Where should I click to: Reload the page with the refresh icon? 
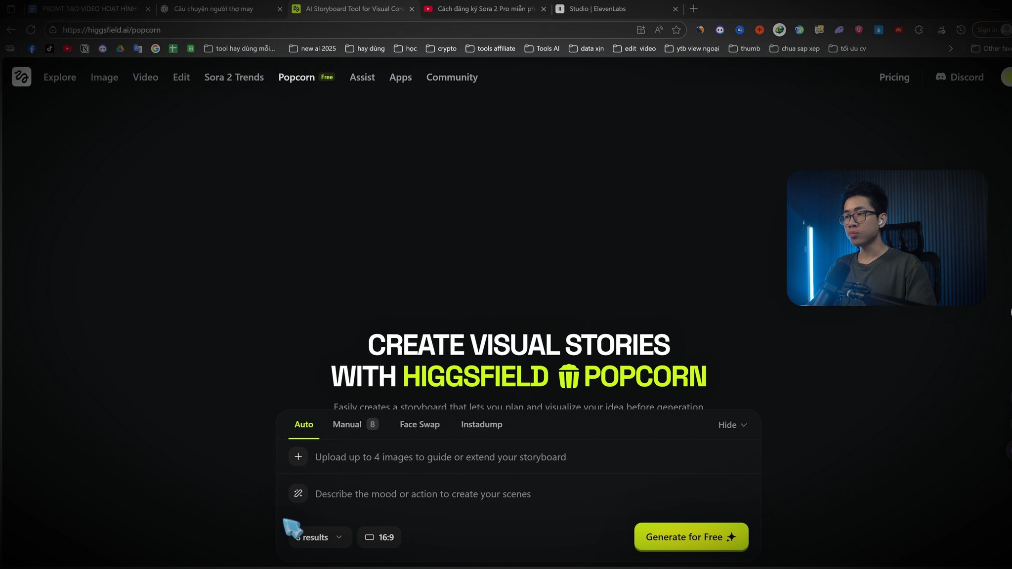pos(31,30)
